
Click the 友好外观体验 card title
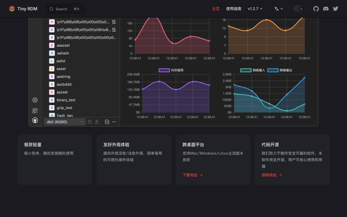116,145
